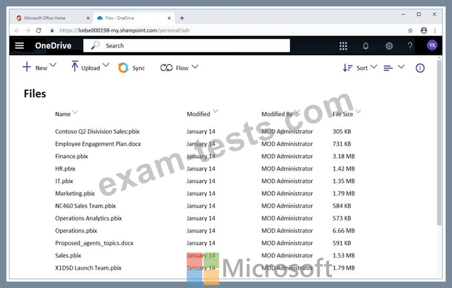This screenshot has height=288, width=452.
Task: Click the OneDrive header title
Action: (x=53, y=46)
